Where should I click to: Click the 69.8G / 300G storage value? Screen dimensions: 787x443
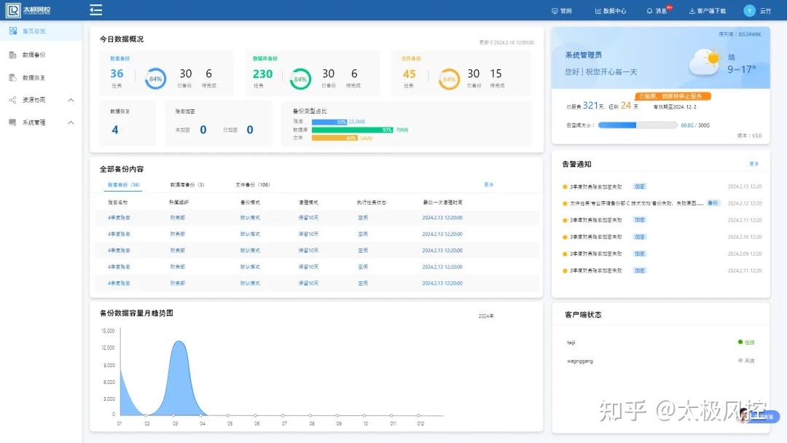(x=695, y=125)
